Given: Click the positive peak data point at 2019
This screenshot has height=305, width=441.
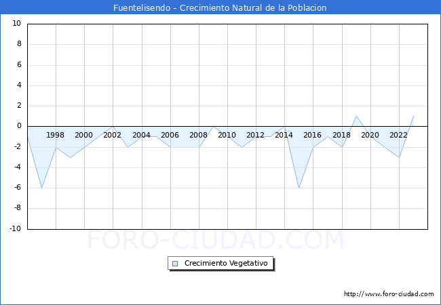Looking at the screenshot, I should 356,116.
